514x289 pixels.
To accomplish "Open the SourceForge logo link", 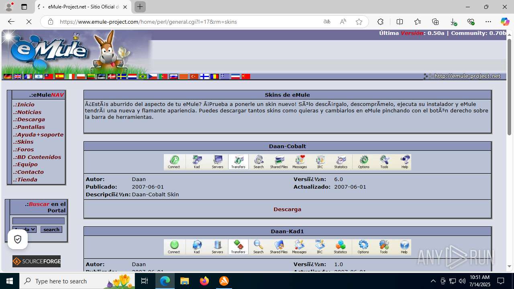I will click(37, 261).
